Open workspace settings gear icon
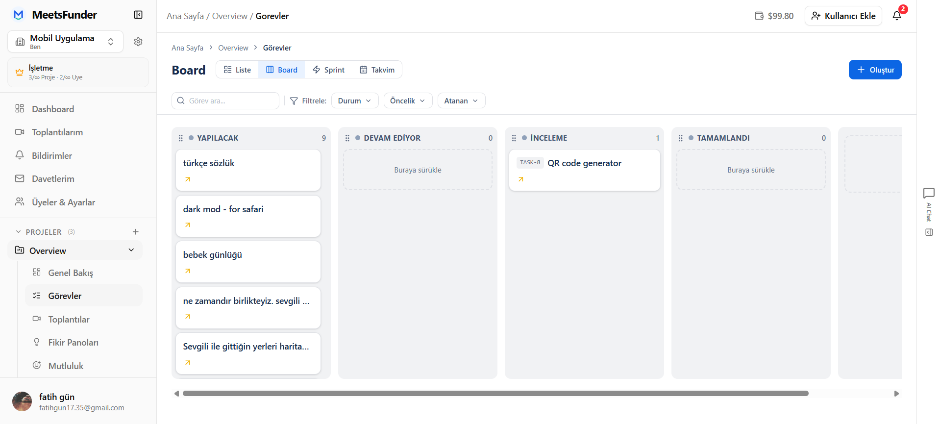 (x=138, y=42)
